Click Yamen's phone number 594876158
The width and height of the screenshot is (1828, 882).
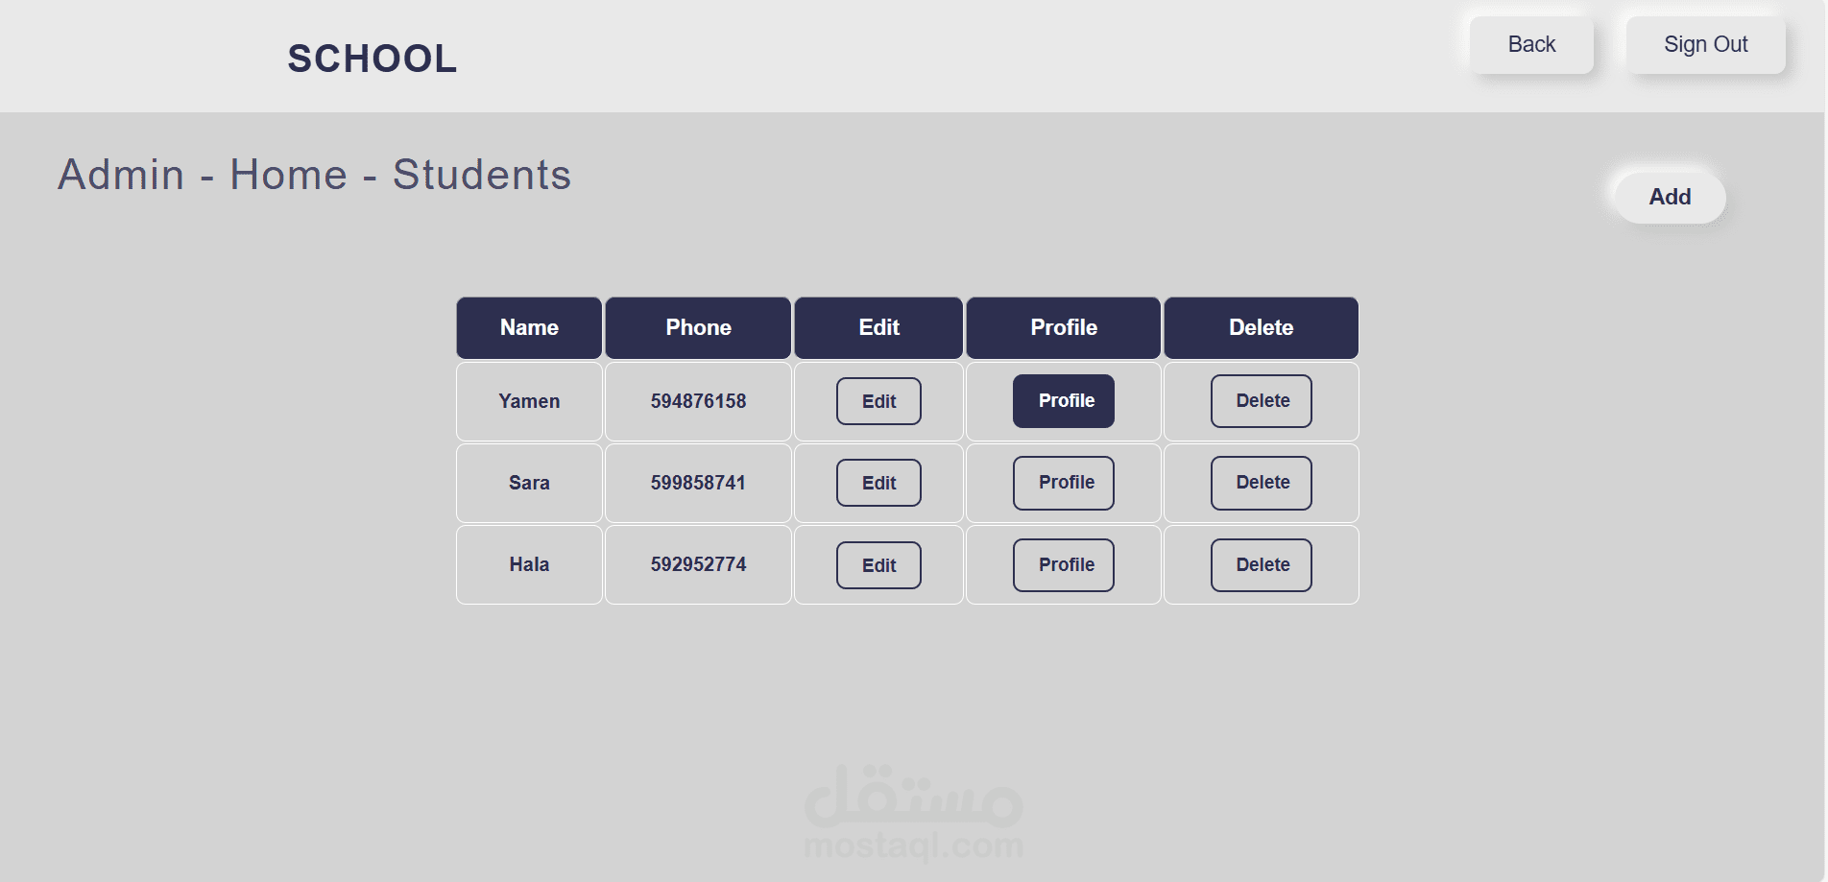pyautogui.click(x=698, y=401)
